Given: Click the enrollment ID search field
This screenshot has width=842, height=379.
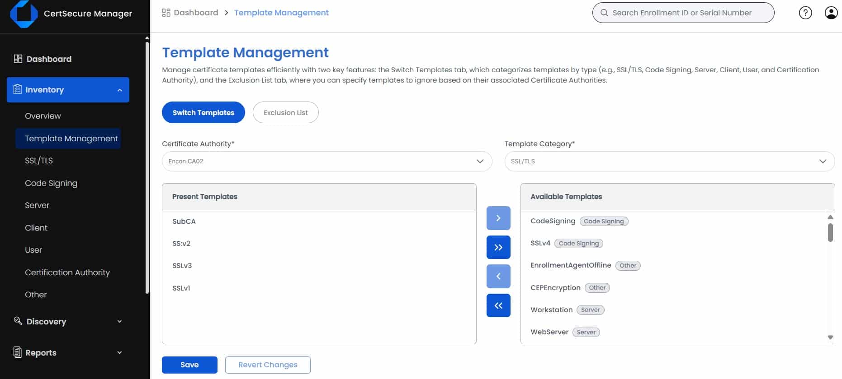Looking at the screenshot, I should click(x=683, y=13).
